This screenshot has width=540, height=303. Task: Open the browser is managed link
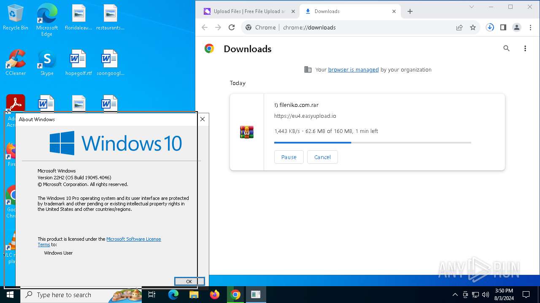(x=354, y=70)
